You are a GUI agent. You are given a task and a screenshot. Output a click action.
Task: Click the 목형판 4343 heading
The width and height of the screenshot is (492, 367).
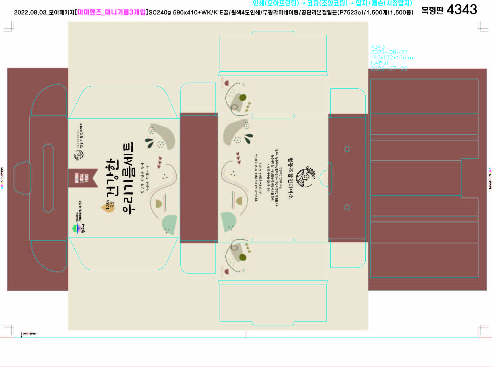pos(449,10)
